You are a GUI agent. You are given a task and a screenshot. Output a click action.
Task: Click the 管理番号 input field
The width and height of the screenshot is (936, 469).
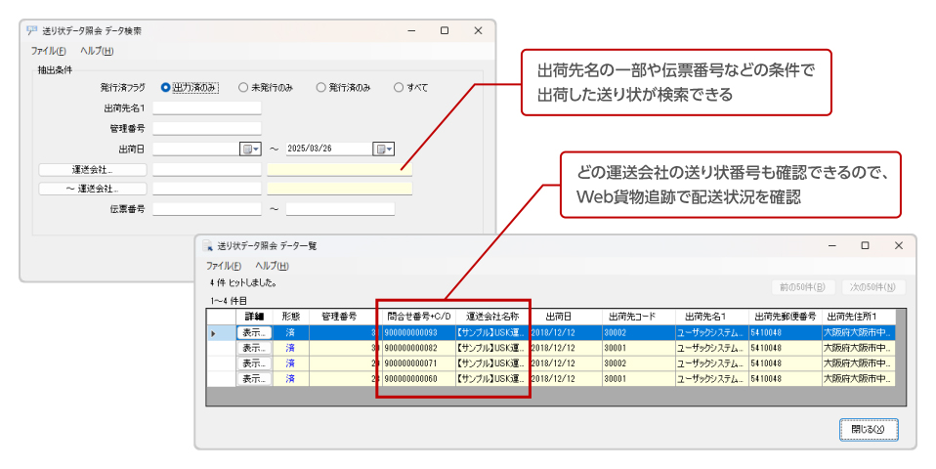pyautogui.click(x=207, y=128)
